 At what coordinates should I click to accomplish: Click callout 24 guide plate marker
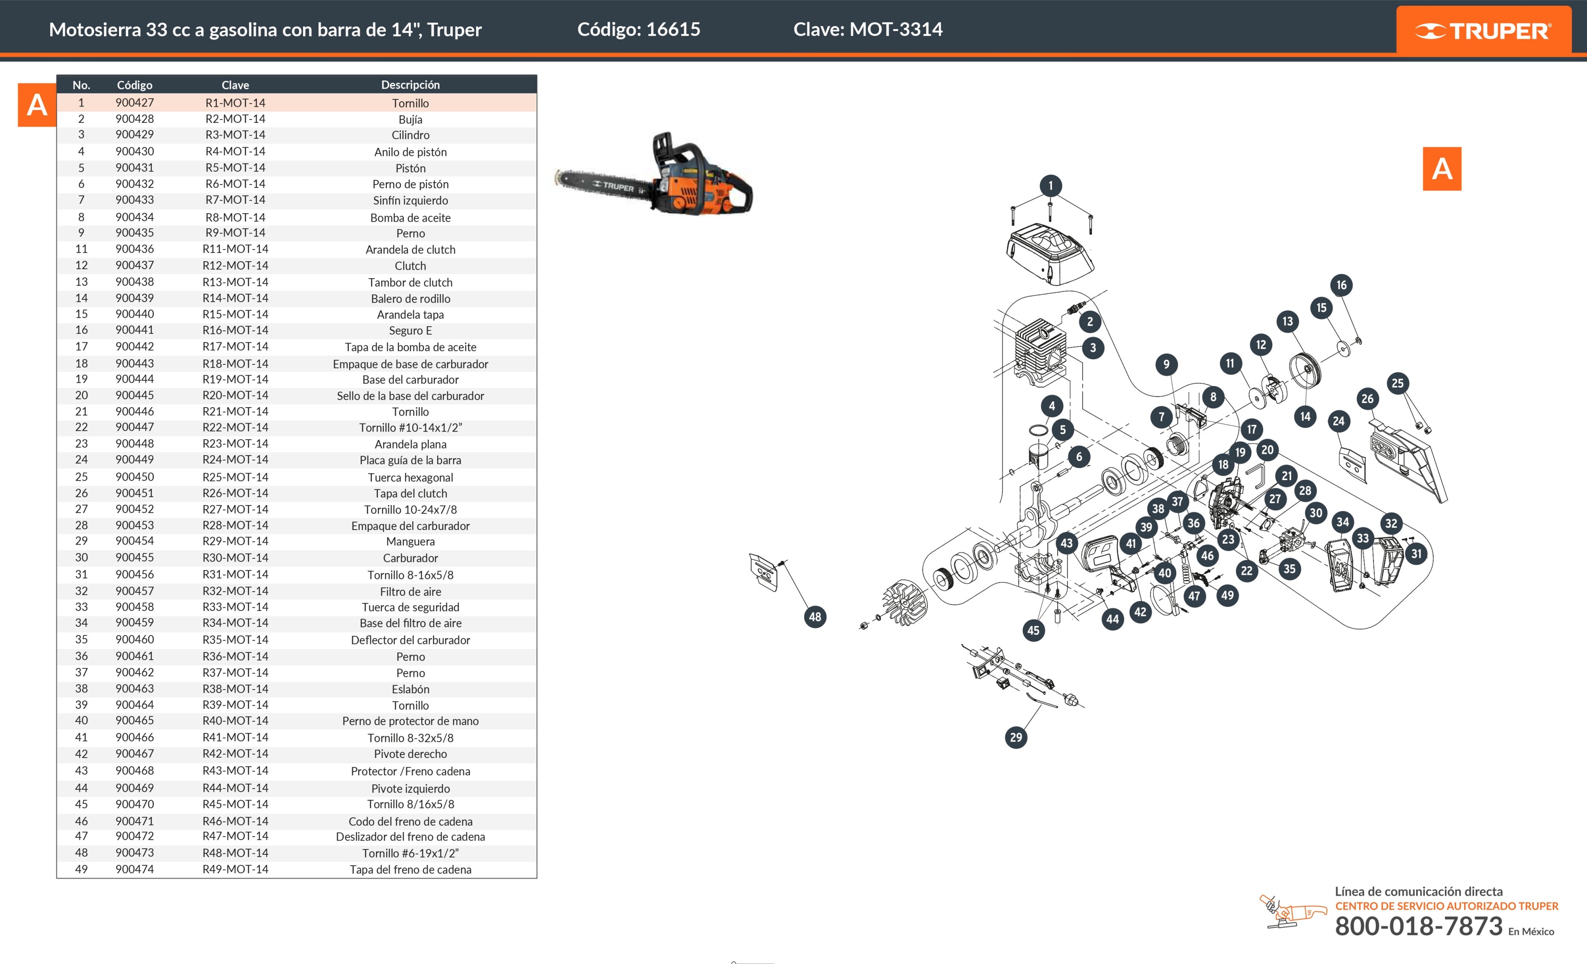click(1339, 421)
